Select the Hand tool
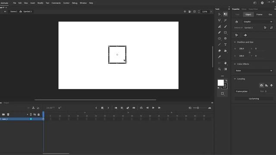This screenshot has height=155, width=276. point(226,63)
